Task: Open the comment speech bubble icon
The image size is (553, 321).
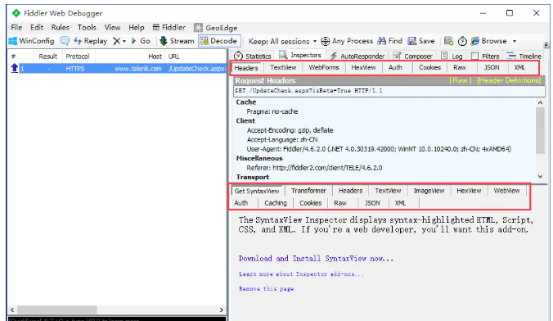Action: 65,41
